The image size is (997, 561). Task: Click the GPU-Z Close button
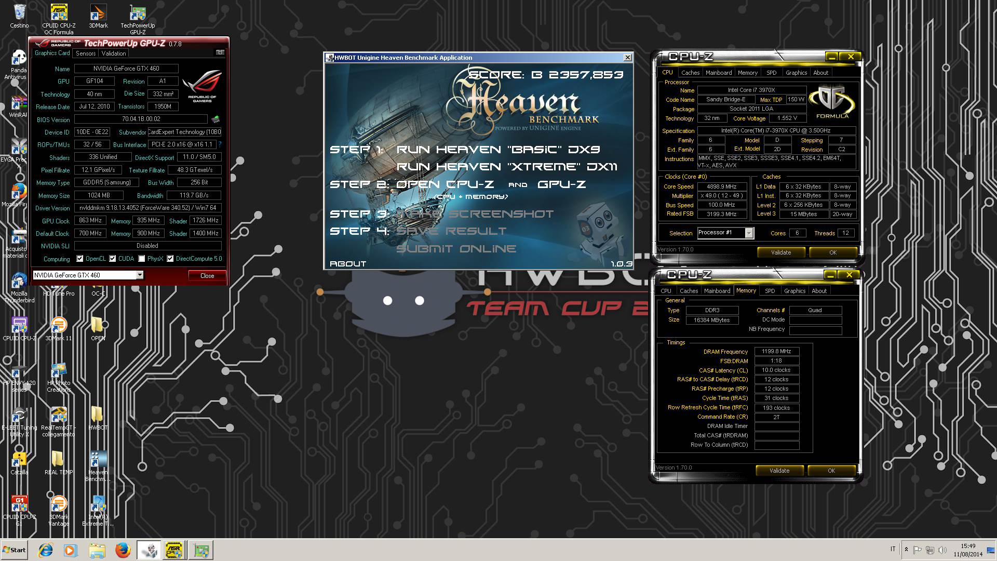[x=207, y=275]
